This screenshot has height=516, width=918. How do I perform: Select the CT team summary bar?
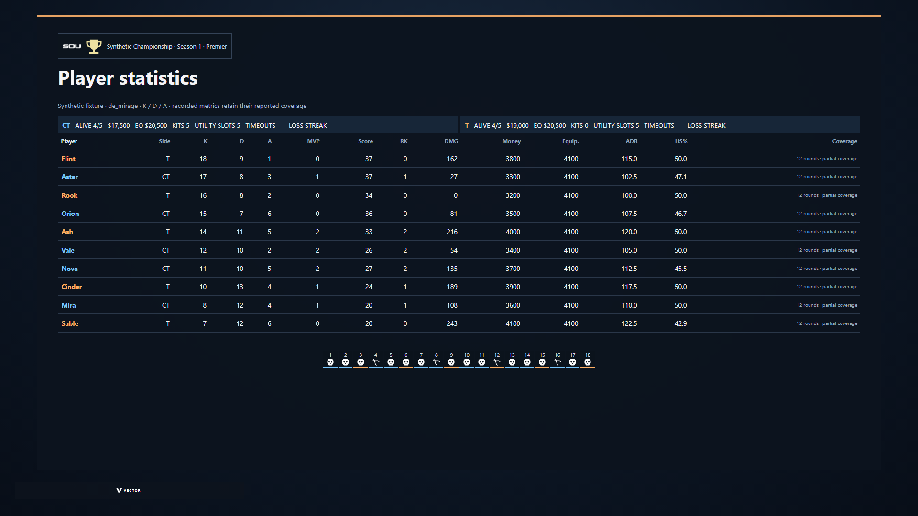[258, 125]
